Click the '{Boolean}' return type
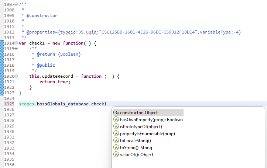This screenshot has width=267, height=168. [x=69, y=54]
